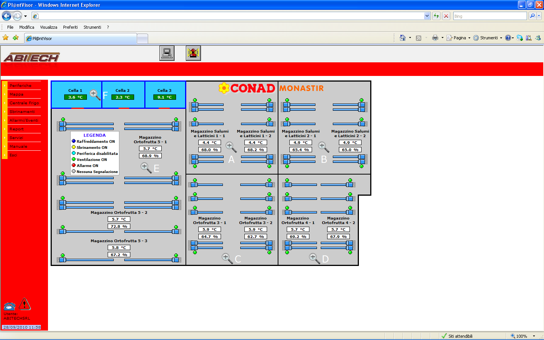Click the browser address bar field
Screen dimensions: 544x340
click(231, 16)
